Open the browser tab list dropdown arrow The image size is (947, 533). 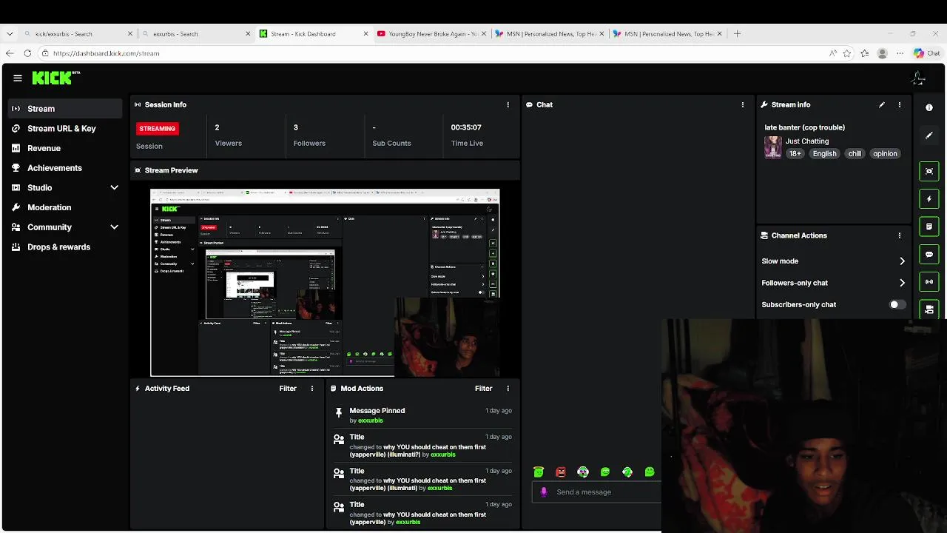(x=10, y=33)
